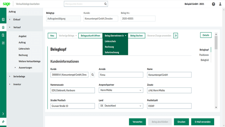Select the highlighted Auftrag sidebar module icon

pos(3,27)
